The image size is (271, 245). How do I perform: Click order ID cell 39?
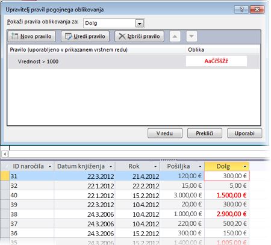31,205
